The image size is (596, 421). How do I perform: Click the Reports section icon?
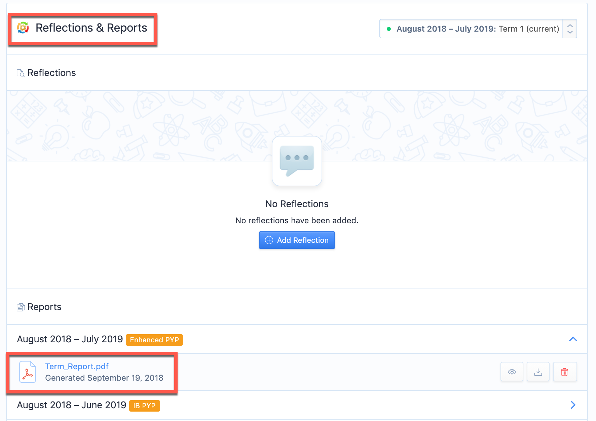point(21,307)
